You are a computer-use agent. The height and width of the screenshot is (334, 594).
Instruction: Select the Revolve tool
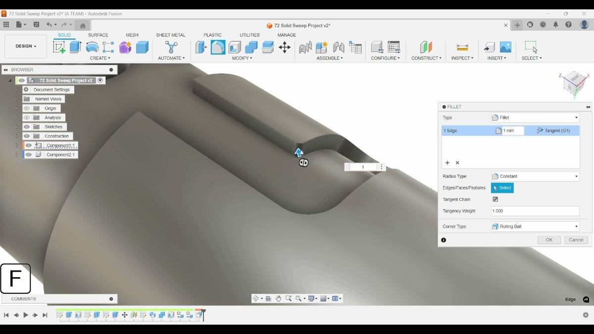92,48
